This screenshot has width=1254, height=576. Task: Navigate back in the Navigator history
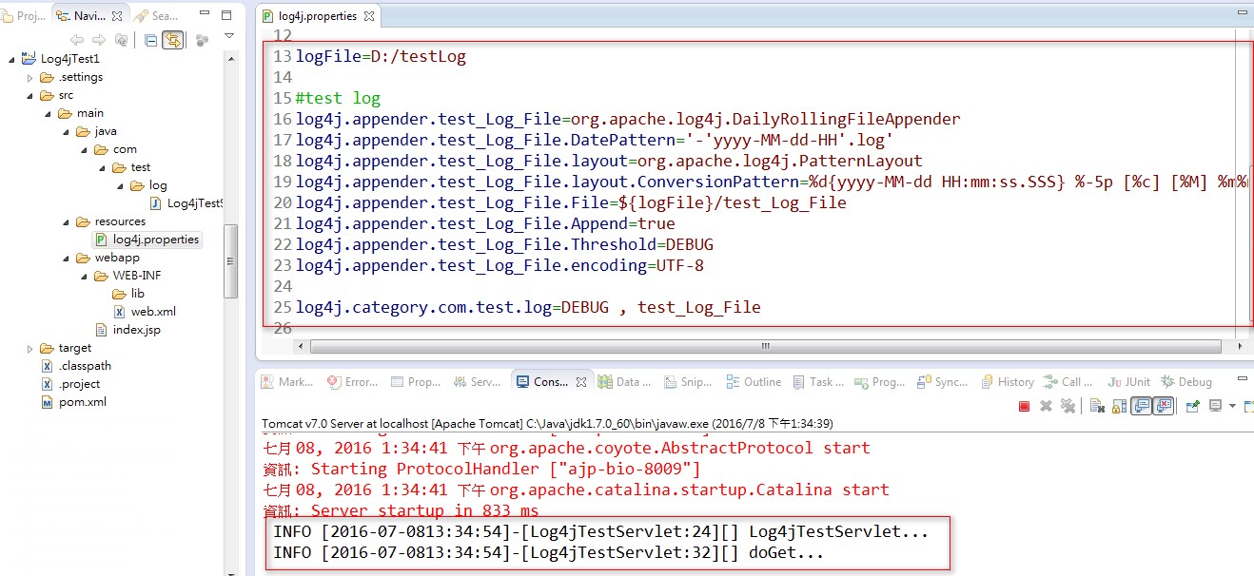(77, 40)
